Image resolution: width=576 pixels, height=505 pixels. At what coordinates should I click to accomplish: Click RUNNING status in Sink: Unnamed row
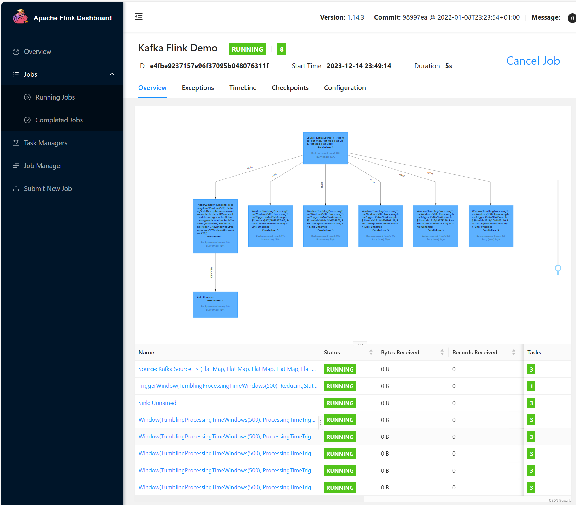click(x=340, y=403)
